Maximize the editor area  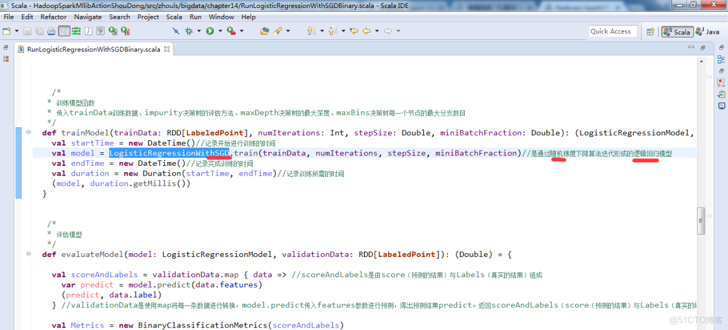pyautogui.click(x=703, y=48)
